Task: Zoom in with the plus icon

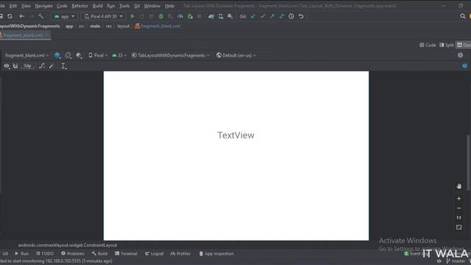Action: [458, 199]
